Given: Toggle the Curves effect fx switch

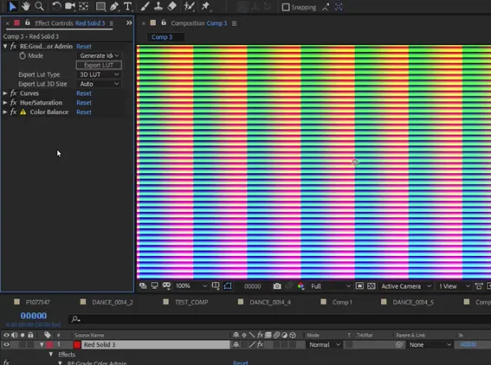Looking at the screenshot, I should (x=14, y=93).
